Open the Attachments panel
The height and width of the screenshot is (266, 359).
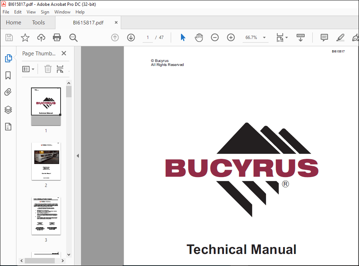coord(8,92)
